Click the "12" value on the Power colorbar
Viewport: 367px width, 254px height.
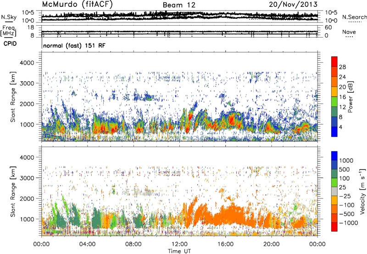coord(342,107)
